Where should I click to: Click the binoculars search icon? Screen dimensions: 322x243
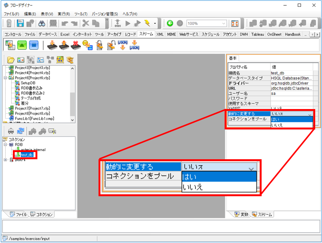tap(42, 24)
